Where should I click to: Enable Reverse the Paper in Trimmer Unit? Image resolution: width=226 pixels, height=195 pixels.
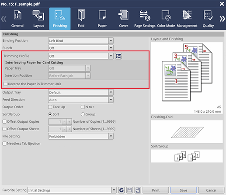(x=5, y=84)
